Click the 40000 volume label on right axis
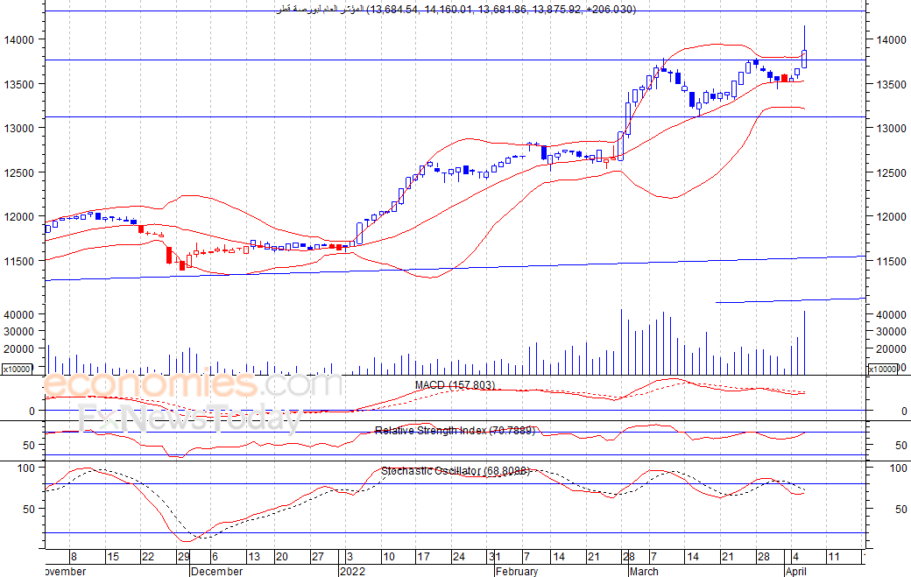The image size is (911, 577). point(891,314)
